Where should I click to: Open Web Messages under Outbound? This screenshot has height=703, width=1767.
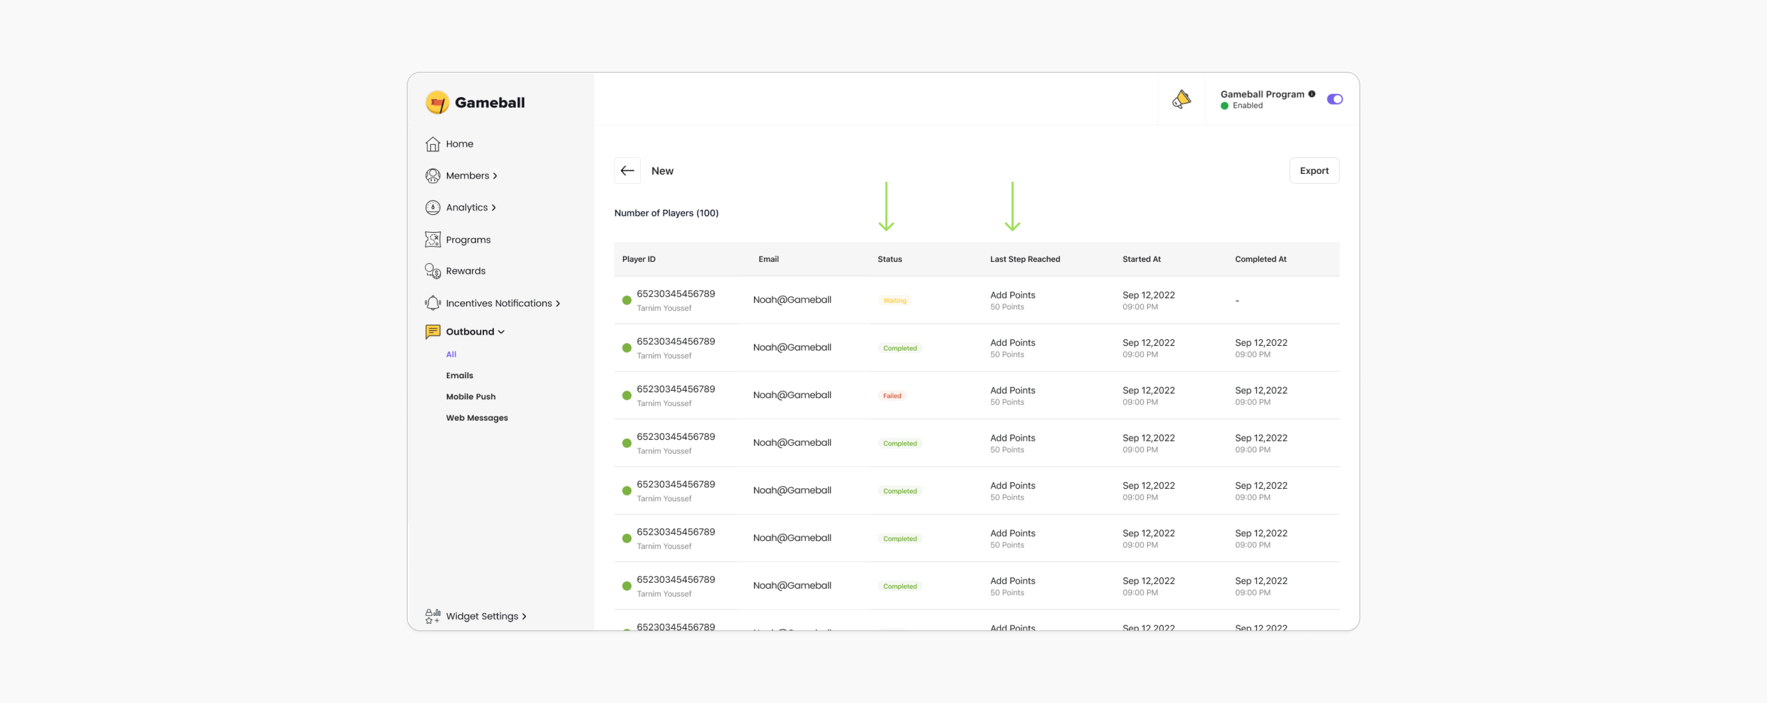tap(476, 418)
